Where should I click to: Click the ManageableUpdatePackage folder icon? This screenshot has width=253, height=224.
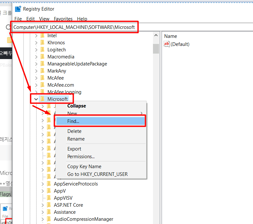(x=42, y=64)
